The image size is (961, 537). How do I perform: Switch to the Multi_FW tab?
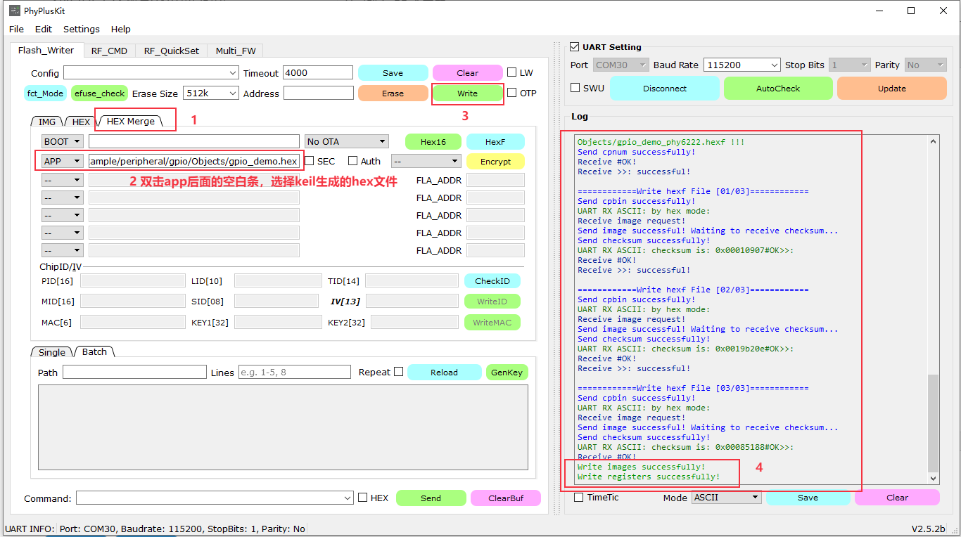(x=236, y=51)
